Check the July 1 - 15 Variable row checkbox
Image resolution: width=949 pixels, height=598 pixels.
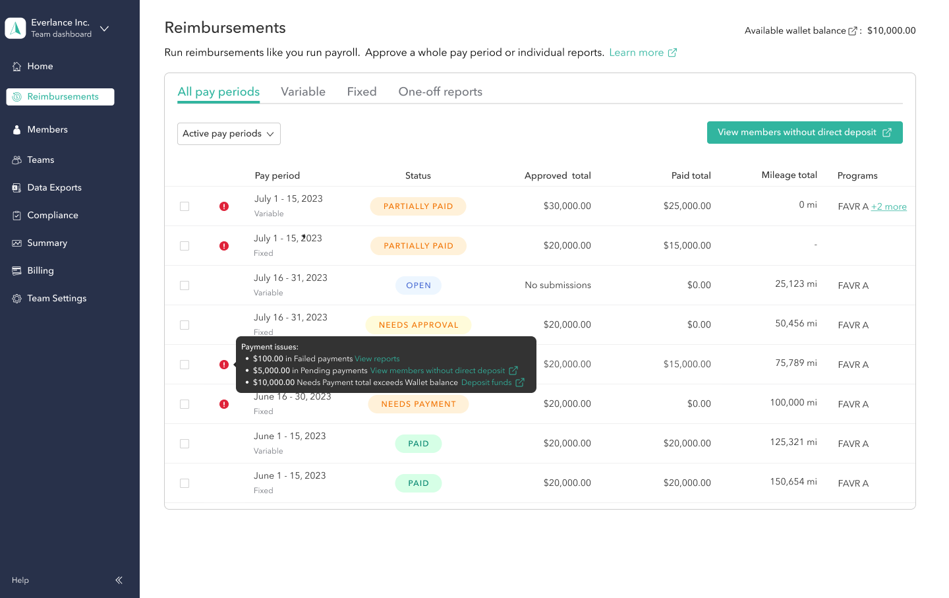pyautogui.click(x=185, y=206)
